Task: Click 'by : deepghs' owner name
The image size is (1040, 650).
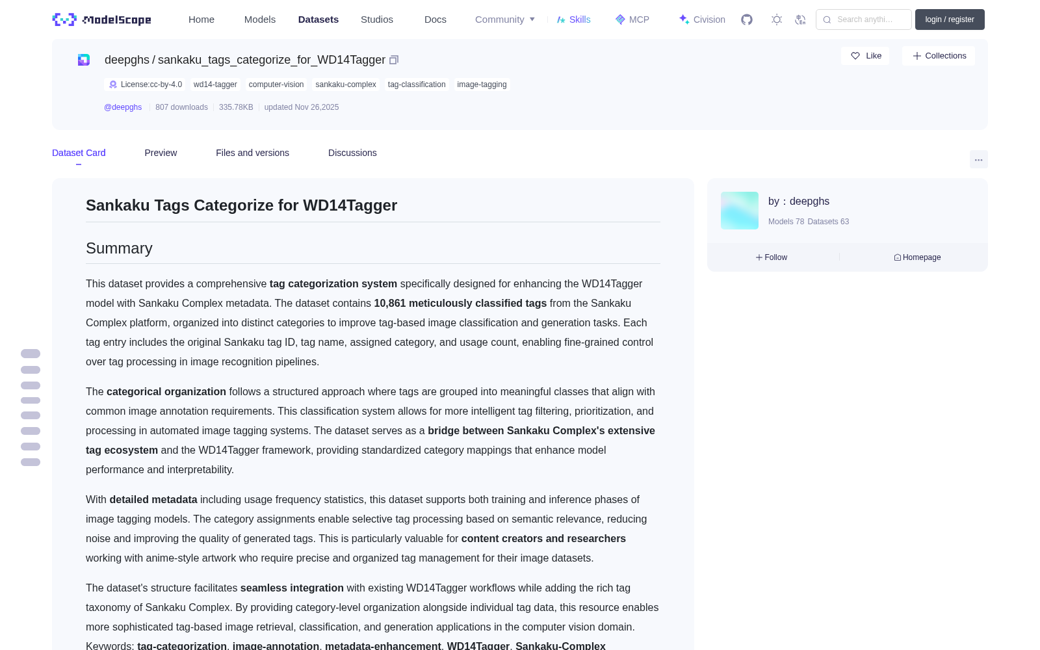Action: [x=799, y=201]
